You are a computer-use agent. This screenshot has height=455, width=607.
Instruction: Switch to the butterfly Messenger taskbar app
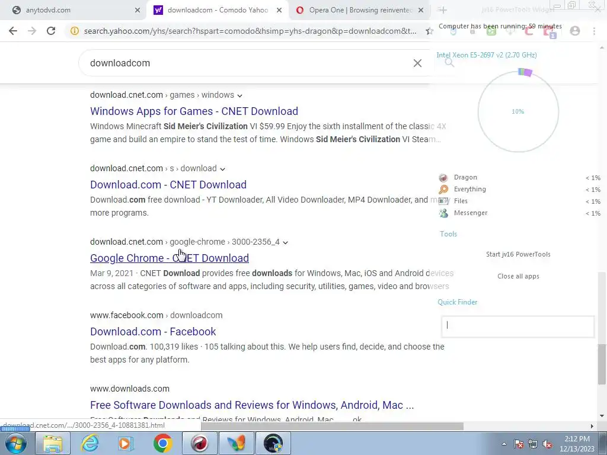pos(236,443)
